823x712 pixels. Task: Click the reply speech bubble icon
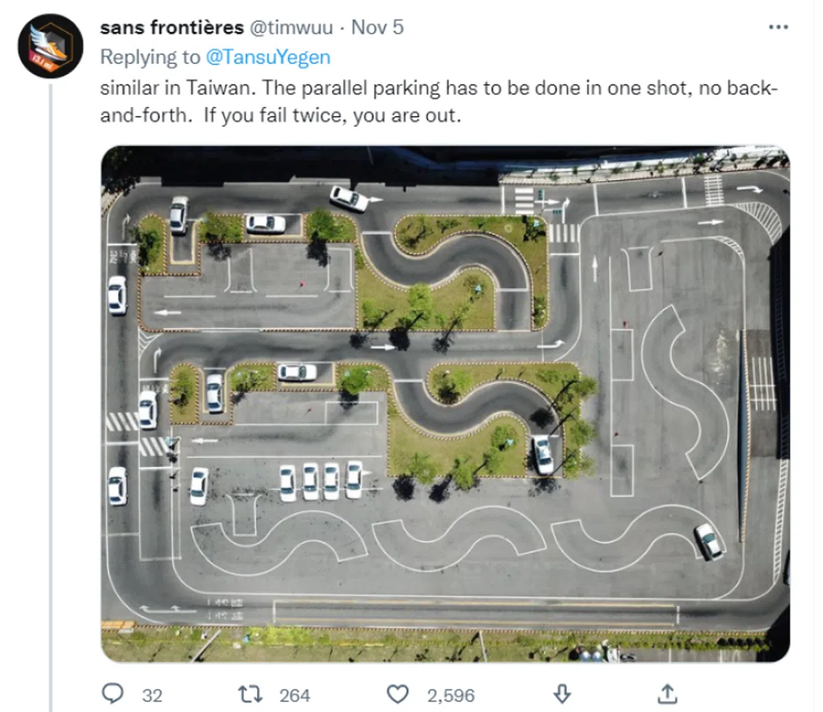(113, 694)
